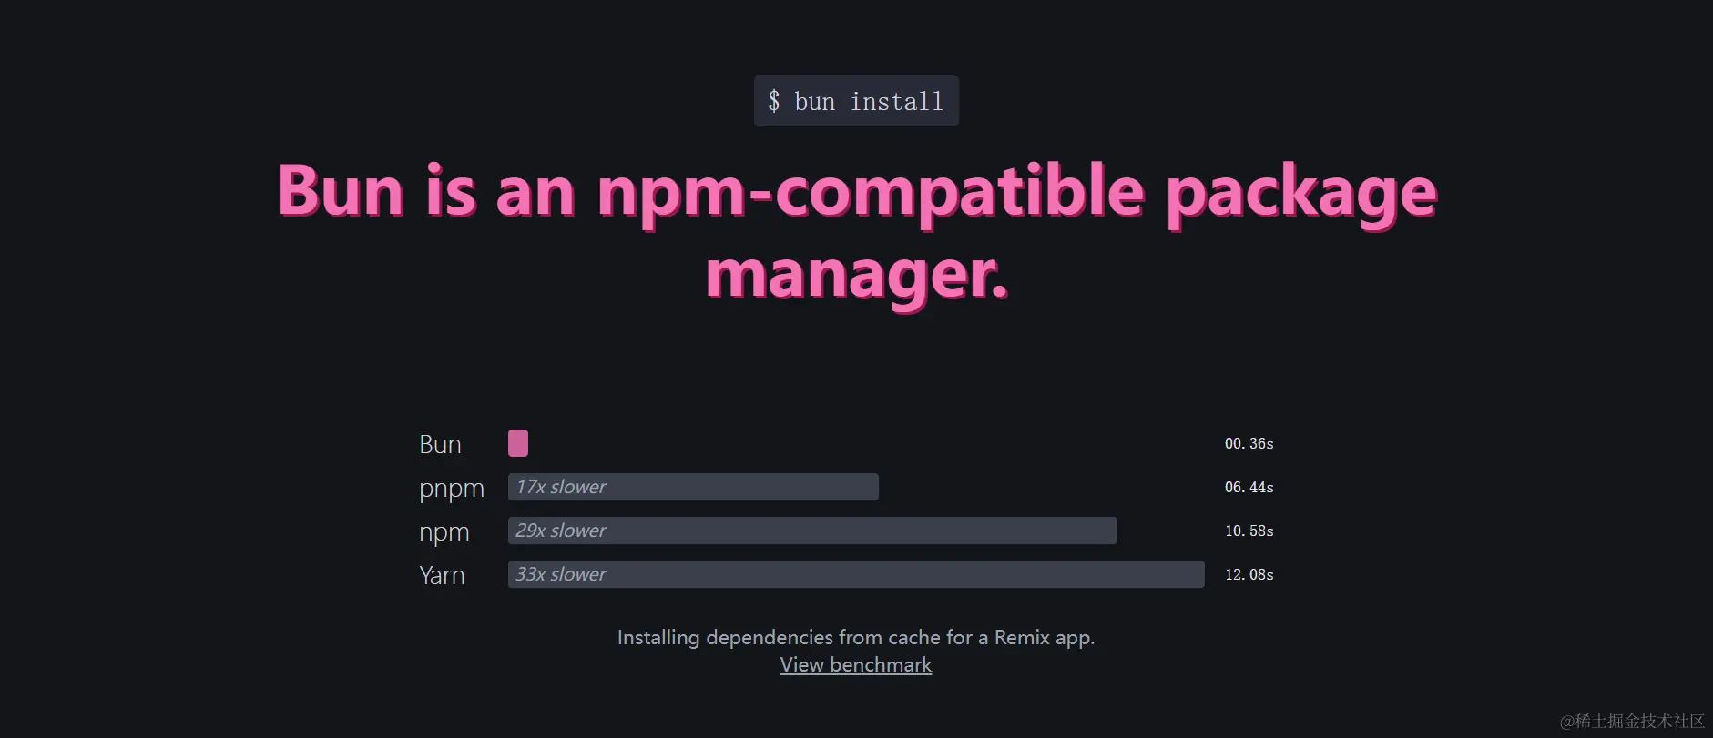Click the 06.44s pnpm timing value

(x=1249, y=487)
